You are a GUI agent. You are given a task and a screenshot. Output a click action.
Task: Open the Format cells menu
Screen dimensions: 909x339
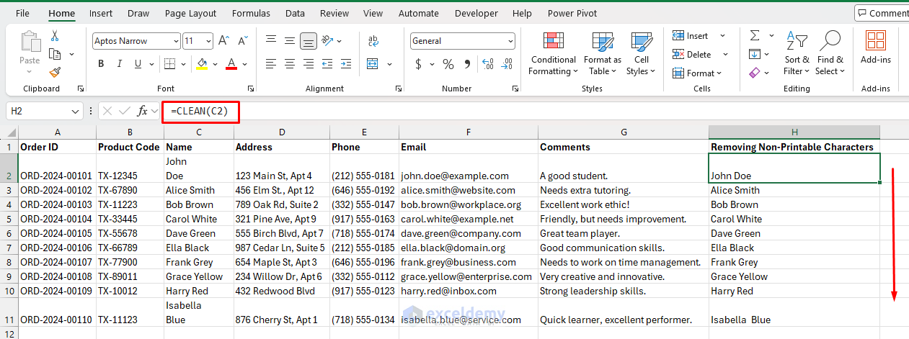coord(699,73)
